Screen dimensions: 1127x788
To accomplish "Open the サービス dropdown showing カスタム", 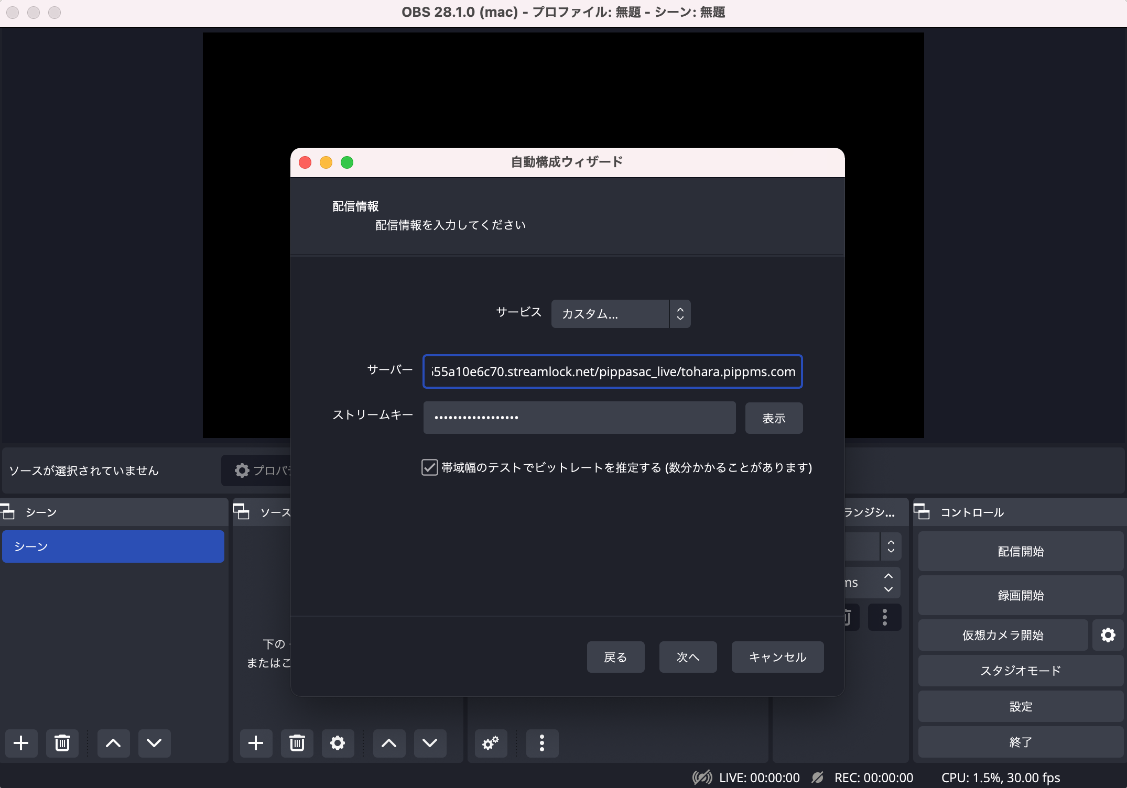I will click(621, 314).
